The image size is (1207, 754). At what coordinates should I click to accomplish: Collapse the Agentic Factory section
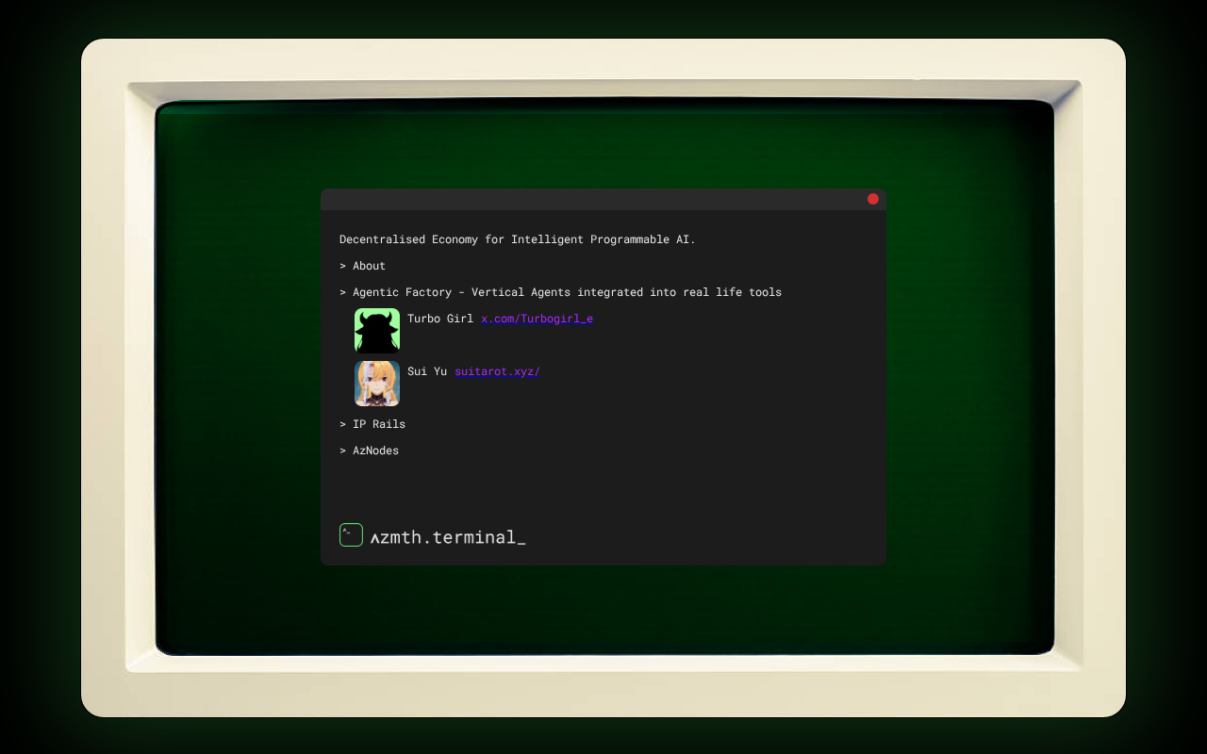(560, 292)
